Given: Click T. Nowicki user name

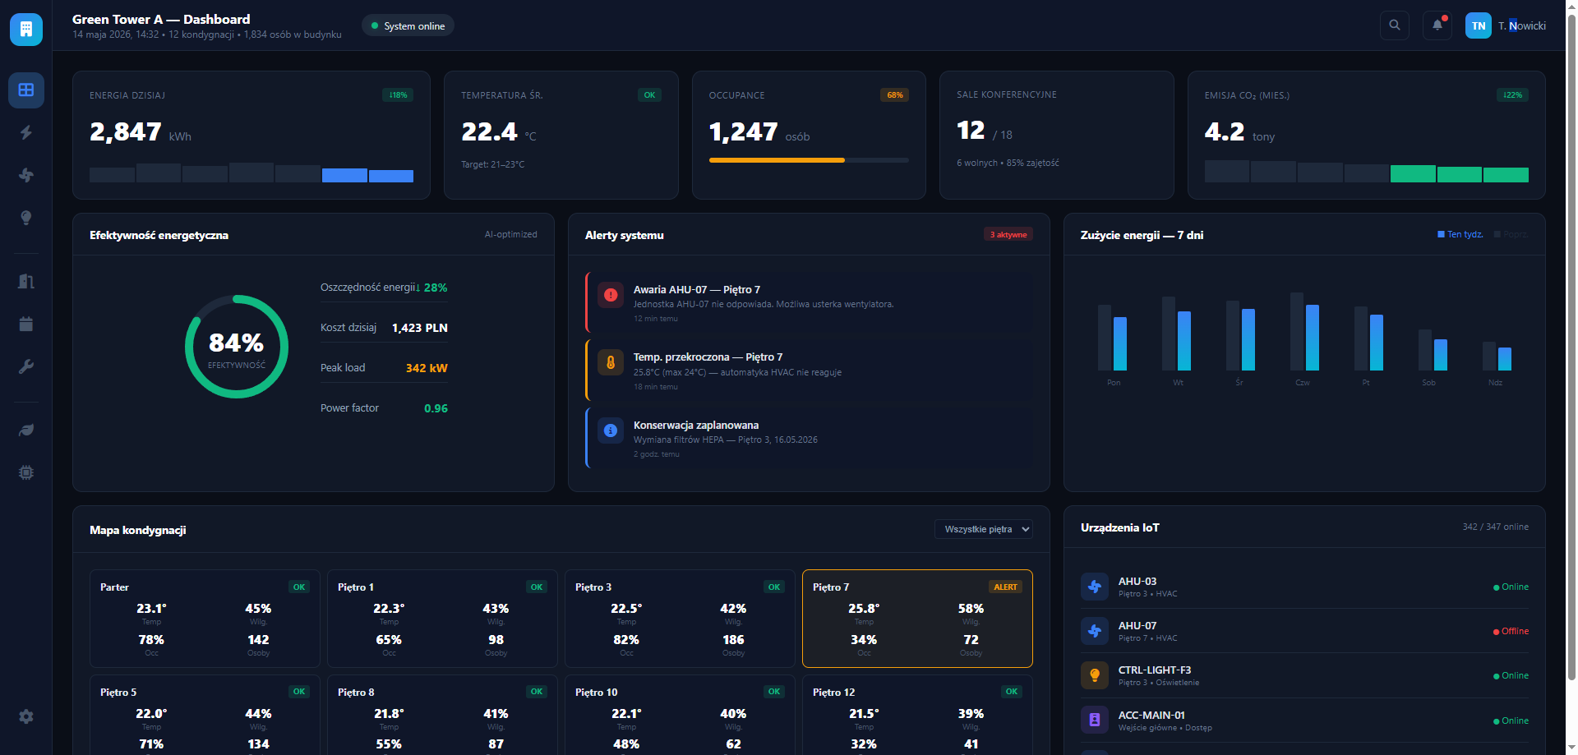Looking at the screenshot, I should [1522, 25].
